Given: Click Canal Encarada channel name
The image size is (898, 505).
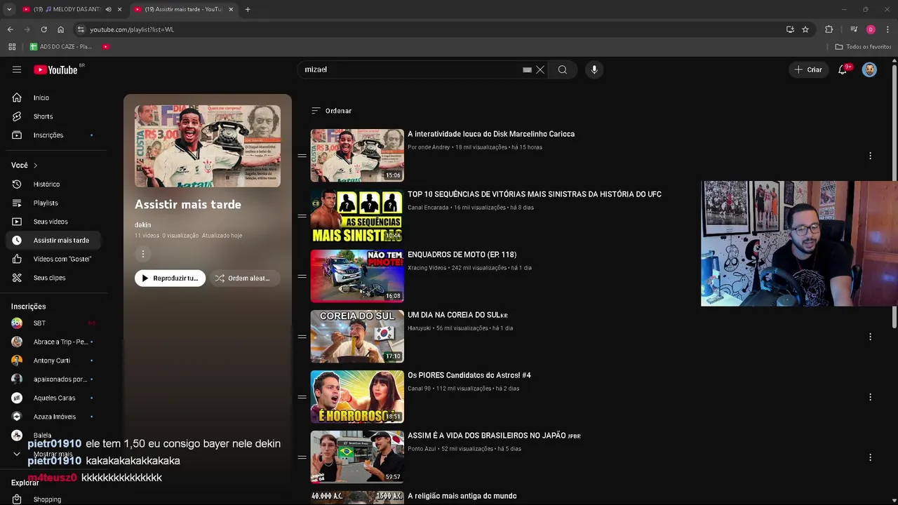Looking at the screenshot, I should 428,208.
